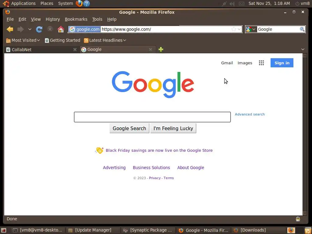Open the Privacy link
Viewport: 312px width, 234px height.
(x=154, y=178)
